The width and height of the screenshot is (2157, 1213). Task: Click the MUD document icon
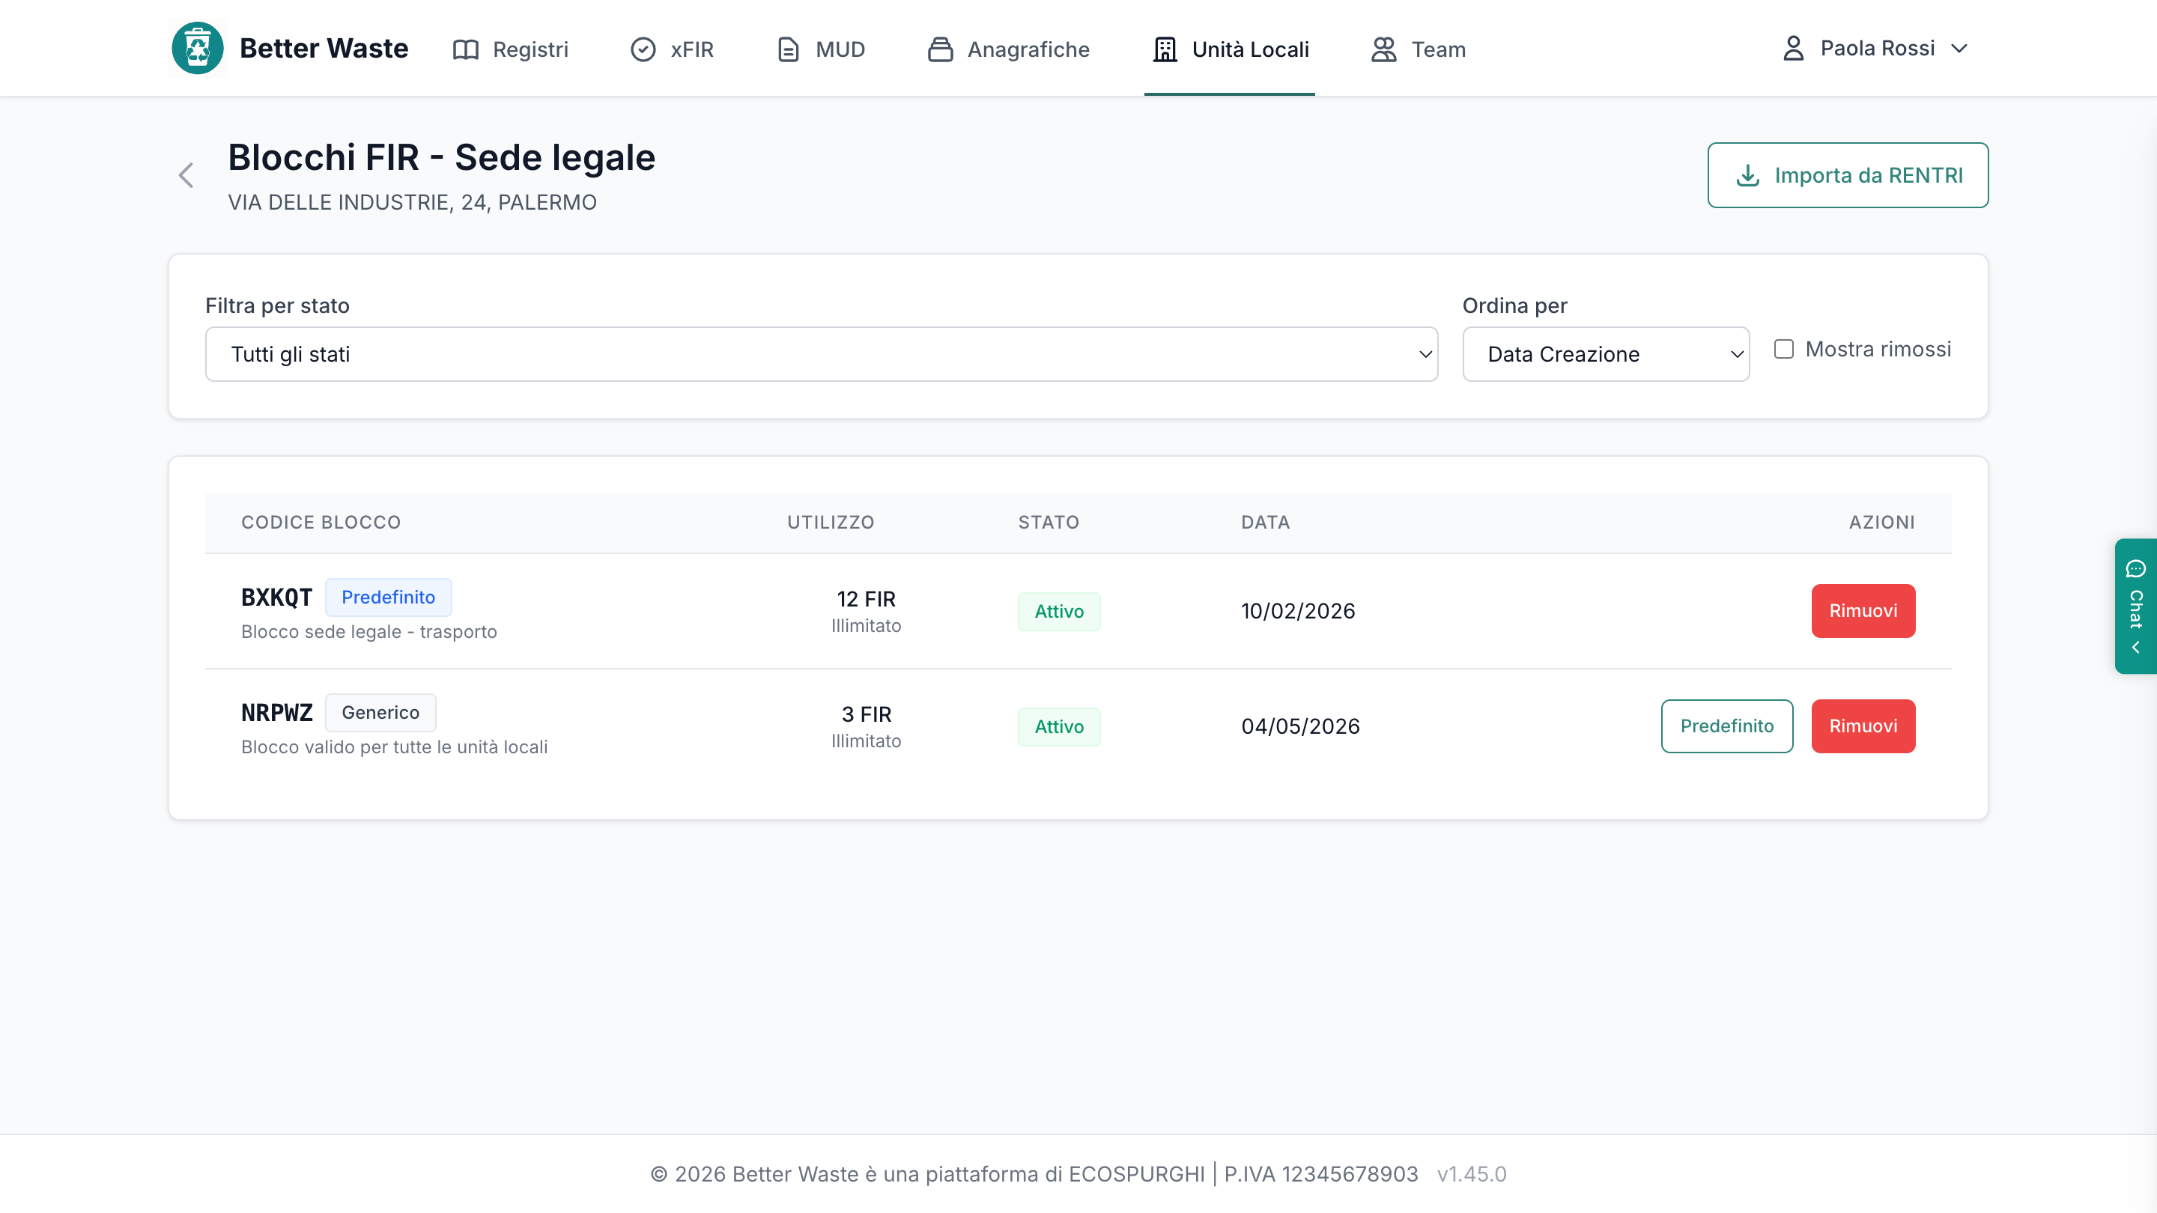(788, 49)
